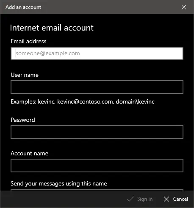The width and height of the screenshot is (194, 208).
Task: Click the Email address label
Action: (x=28, y=41)
